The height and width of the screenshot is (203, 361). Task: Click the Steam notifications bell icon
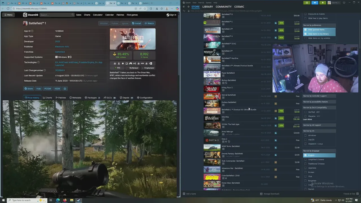click(x=323, y=3)
